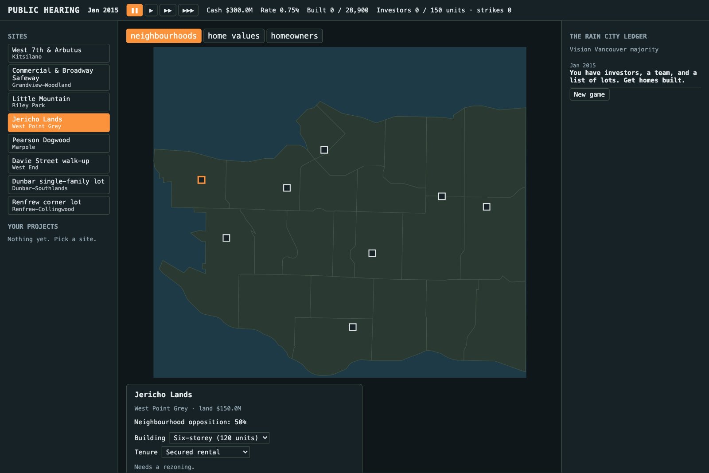Click the Dunbar-Southlands site marker on map
This screenshot has width=709, height=473.
point(226,238)
